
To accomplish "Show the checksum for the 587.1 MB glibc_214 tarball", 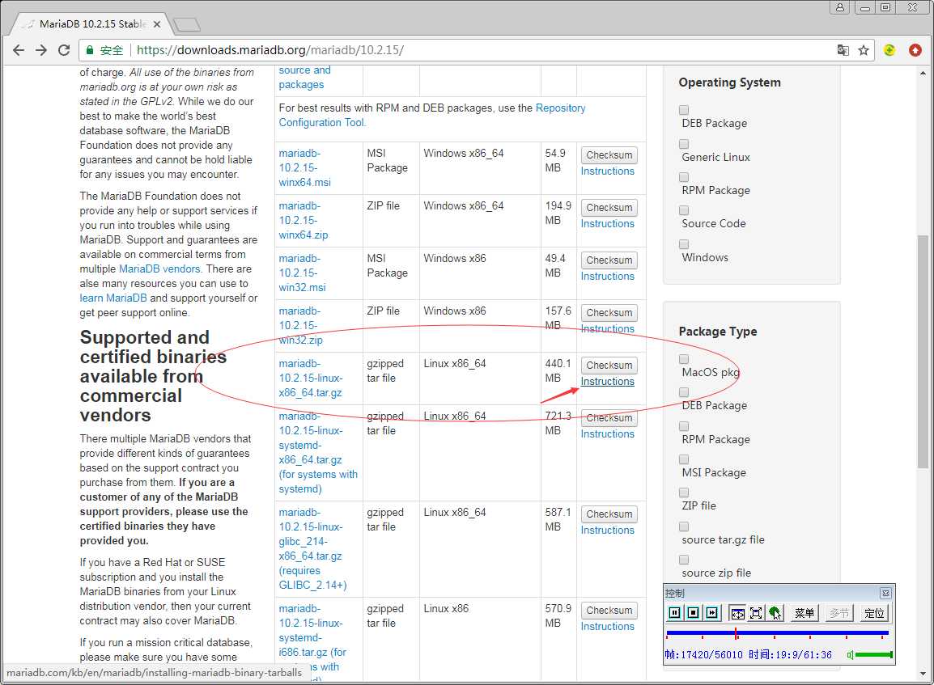I will tap(609, 514).
